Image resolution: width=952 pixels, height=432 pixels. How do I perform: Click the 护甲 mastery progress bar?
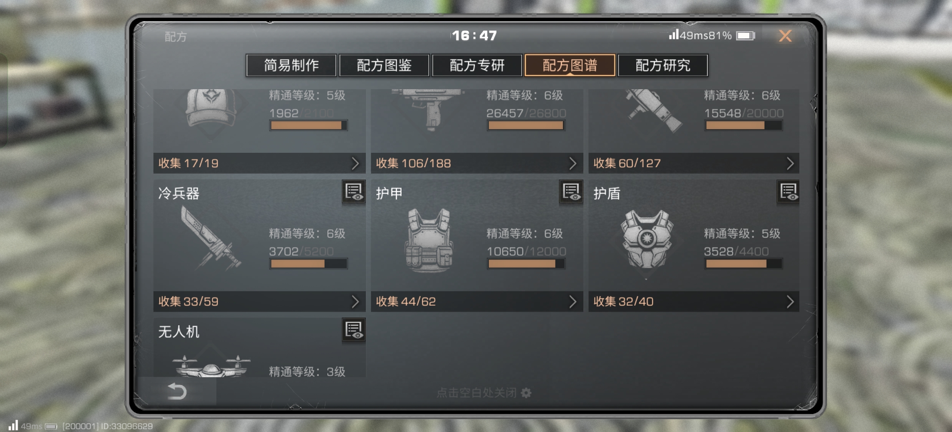click(x=526, y=264)
